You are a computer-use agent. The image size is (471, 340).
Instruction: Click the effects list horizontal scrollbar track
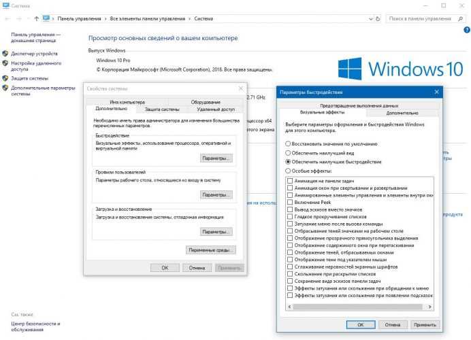point(357,307)
